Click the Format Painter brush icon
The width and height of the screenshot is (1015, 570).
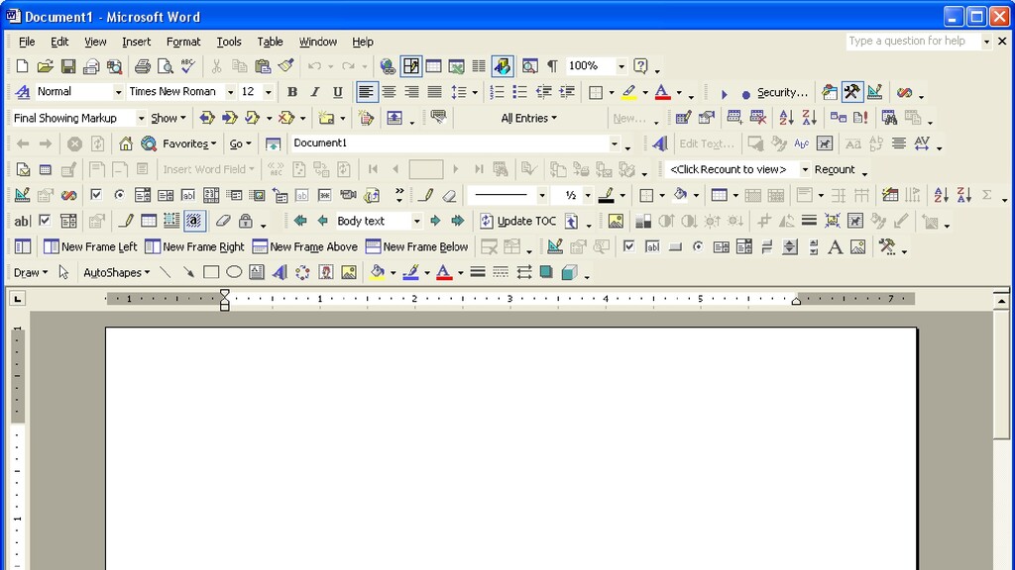click(285, 66)
